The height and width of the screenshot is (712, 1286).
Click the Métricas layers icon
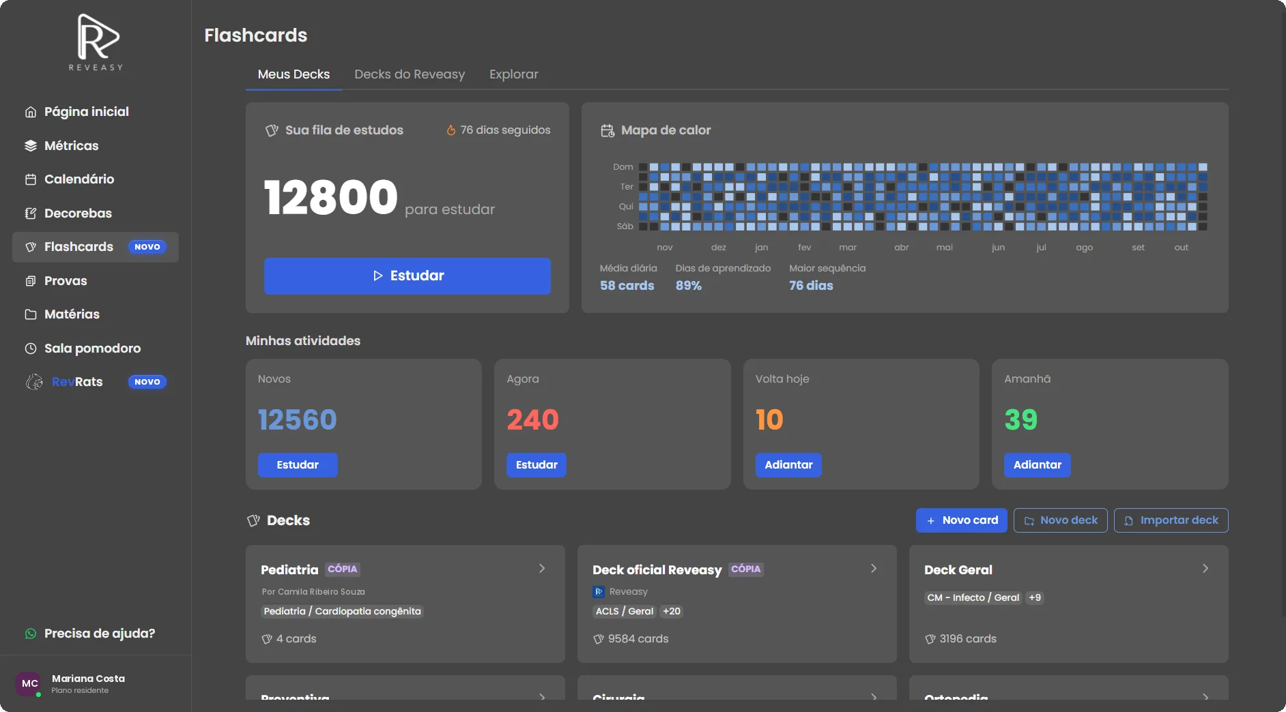pos(31,146)
